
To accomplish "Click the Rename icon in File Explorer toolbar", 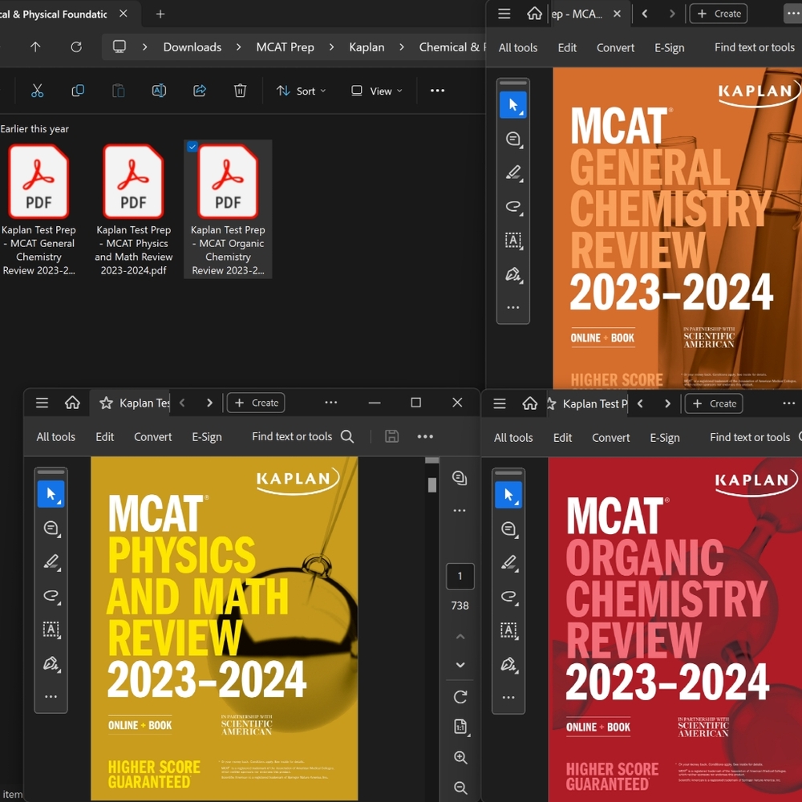I will click(159, 91).
